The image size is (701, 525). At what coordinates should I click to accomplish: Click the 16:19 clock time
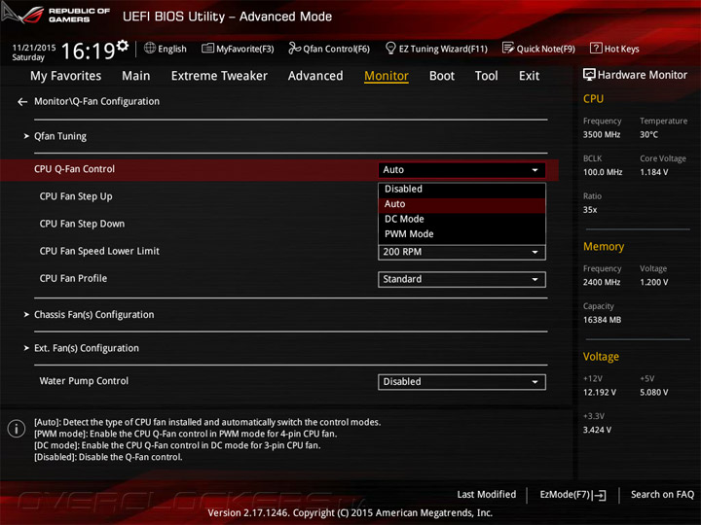click(88, 51)
